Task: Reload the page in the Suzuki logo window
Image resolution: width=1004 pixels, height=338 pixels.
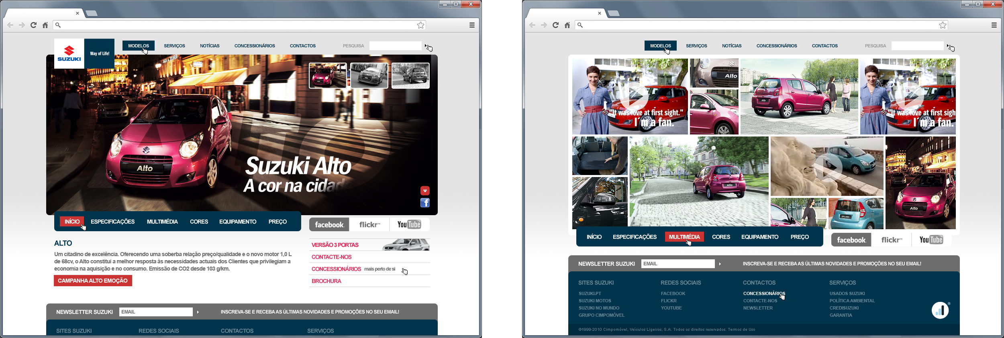Action: pos(34,25)
